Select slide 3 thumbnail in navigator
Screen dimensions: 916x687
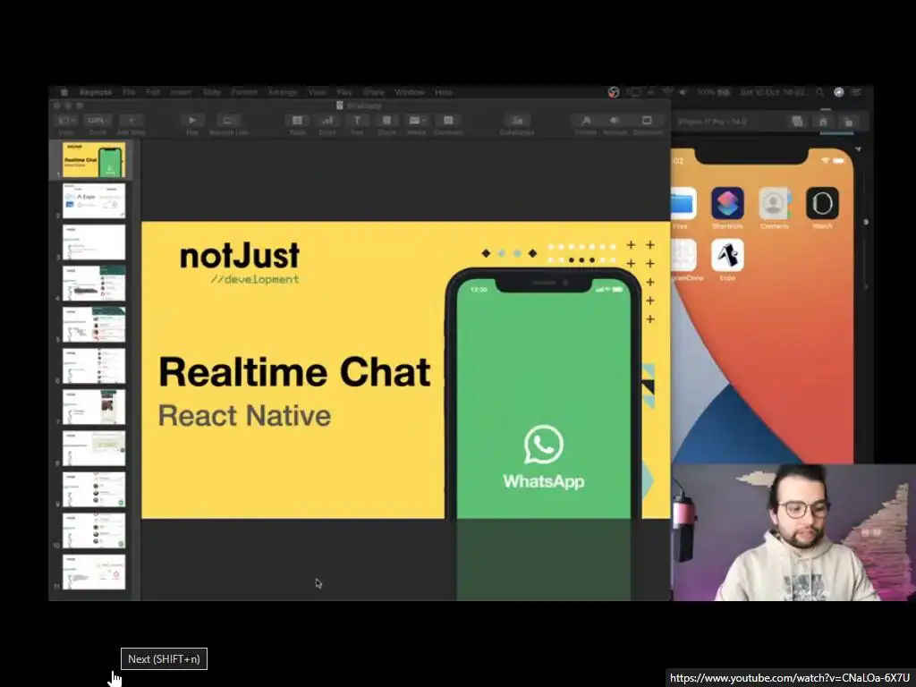tap(94, 242)
